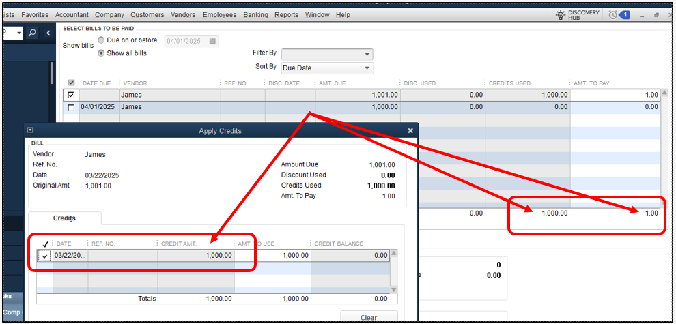676x324 pixels.
Task: Open the Banking menu
Action: pyautogui.click(x=255, y=14)
